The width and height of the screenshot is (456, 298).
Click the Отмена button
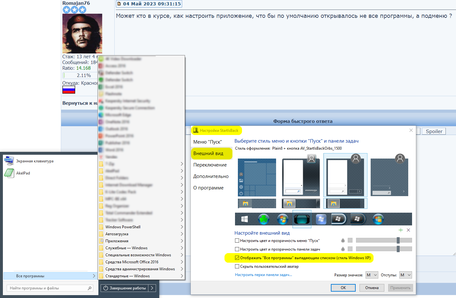point(372,288)
